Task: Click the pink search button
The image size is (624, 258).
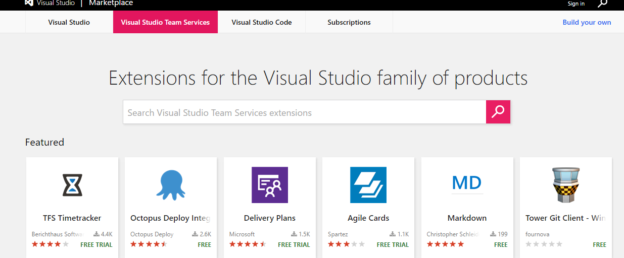Action: [x=498, y=112]
